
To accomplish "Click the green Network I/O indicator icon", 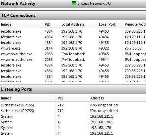I will coord(74,3).
